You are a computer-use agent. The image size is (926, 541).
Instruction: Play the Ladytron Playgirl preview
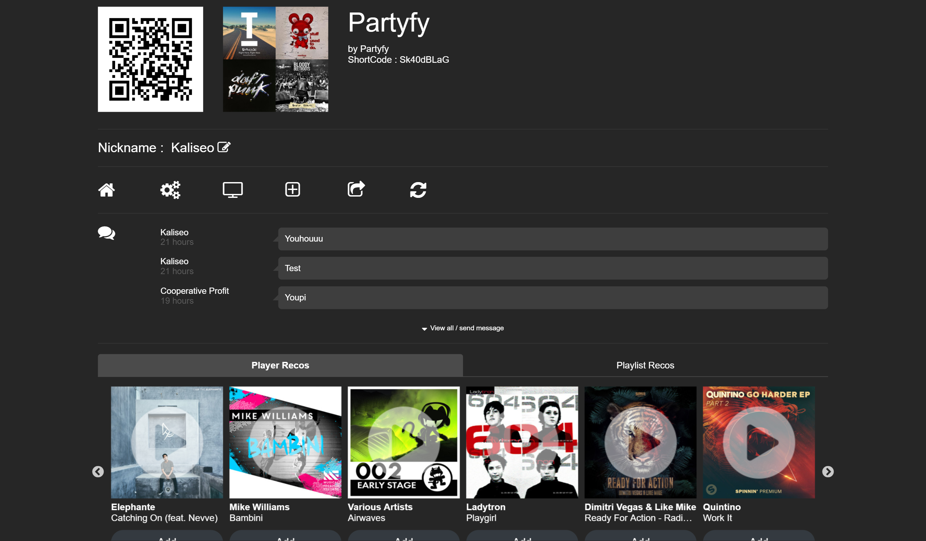click(521, 442)
